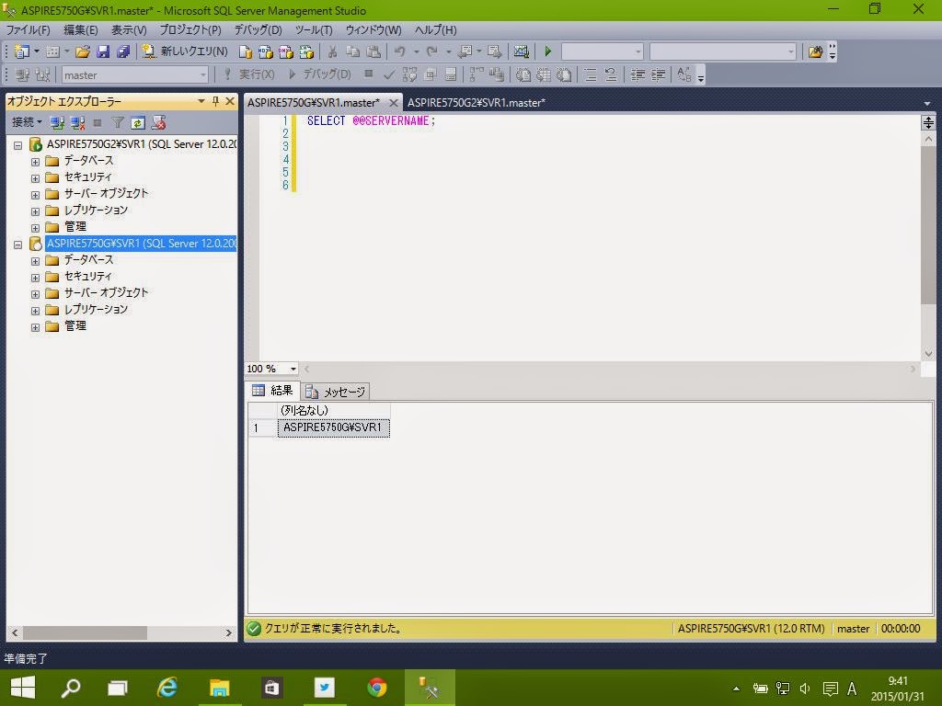This screenshot has height=706, width=942.
Task: Toggle Results to Text mode
Action: 523,74
